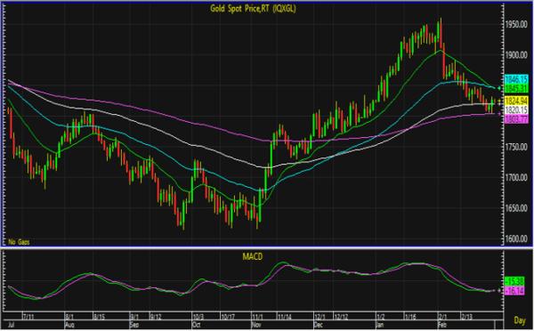Click the pink -16.14 MACD signal value
Viewport: 534px width, 331px height.
[x=514, y=290]
